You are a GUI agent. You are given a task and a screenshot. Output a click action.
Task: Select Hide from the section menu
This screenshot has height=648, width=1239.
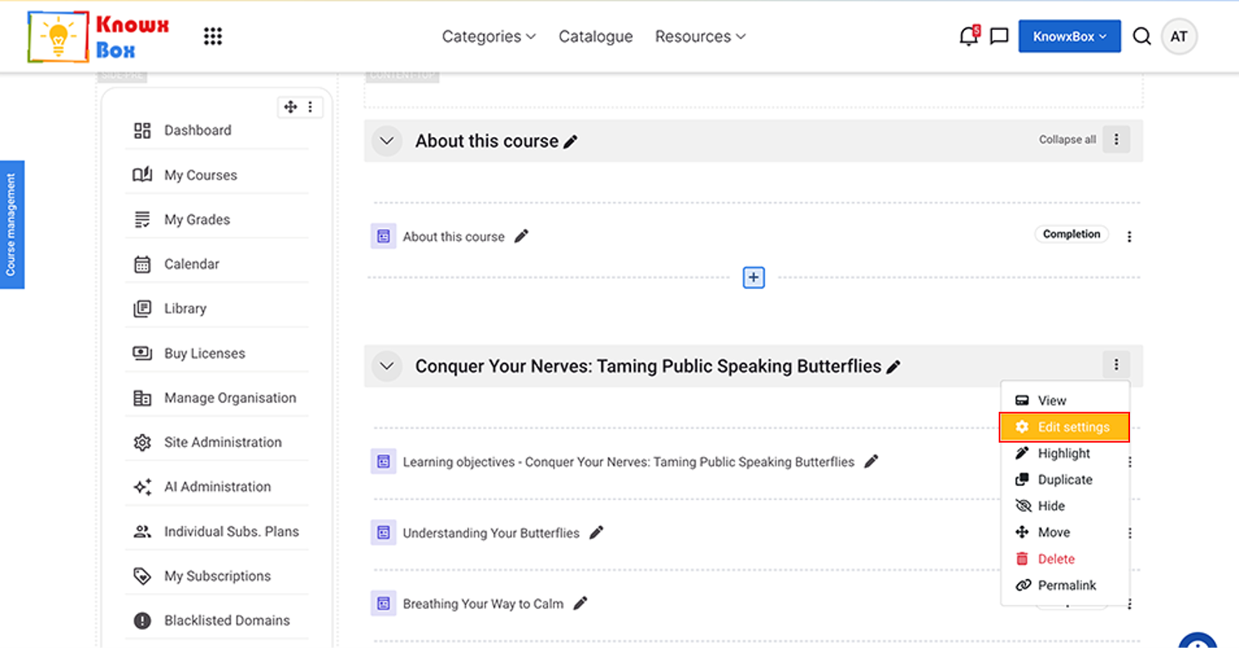[x=1064, y=506]
